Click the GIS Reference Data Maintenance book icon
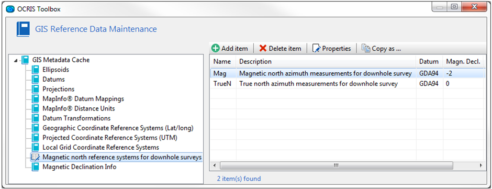492x189 pixels. coord(23,29)
